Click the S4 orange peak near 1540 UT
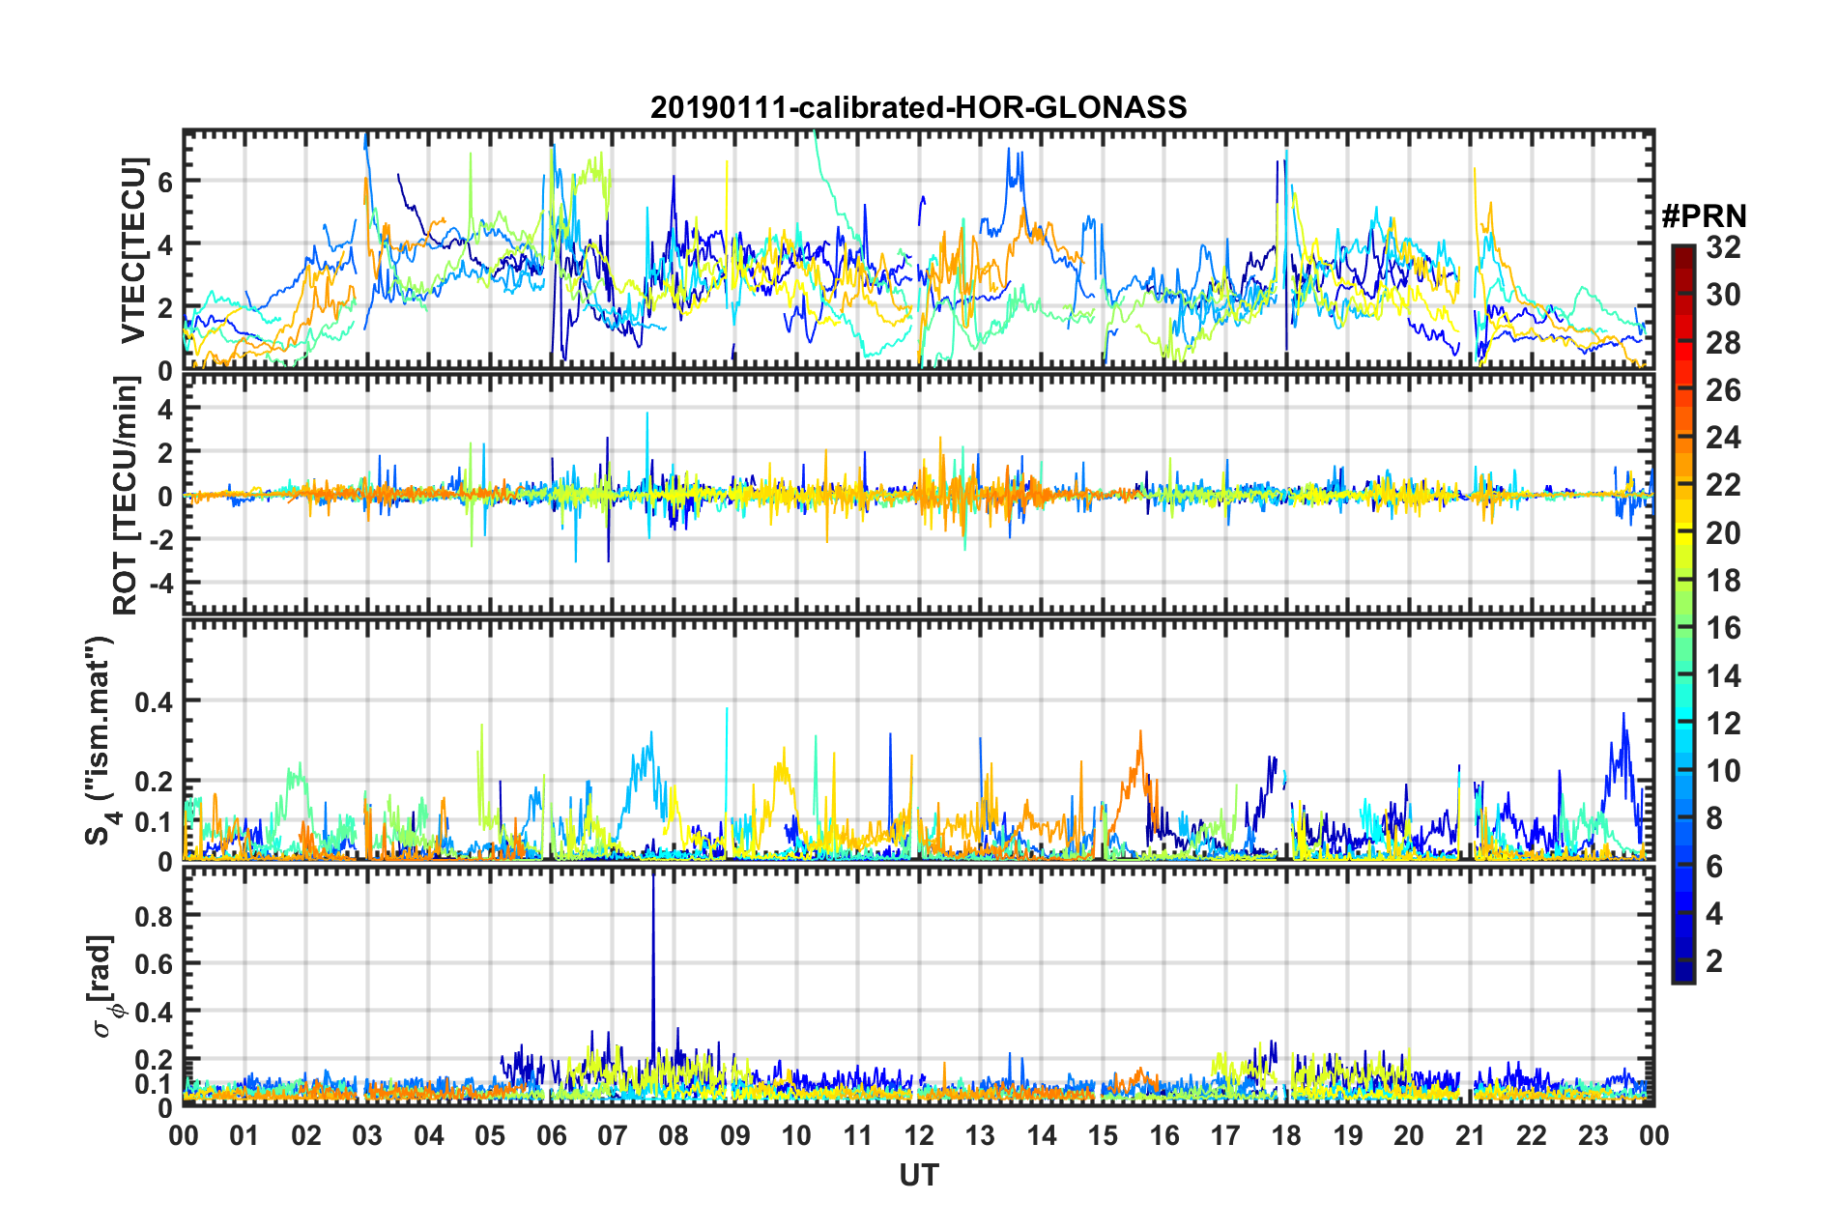 pyautogui.click(x=1140, y=773)
